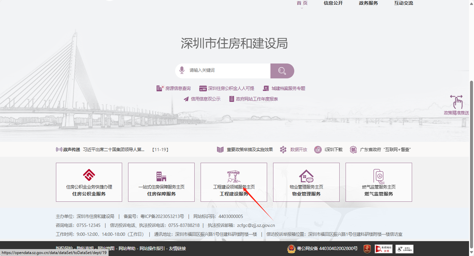Click the 政策精准推送 hand icon
The width and height of the screenshot is (474, 256).
click(456, 102)
